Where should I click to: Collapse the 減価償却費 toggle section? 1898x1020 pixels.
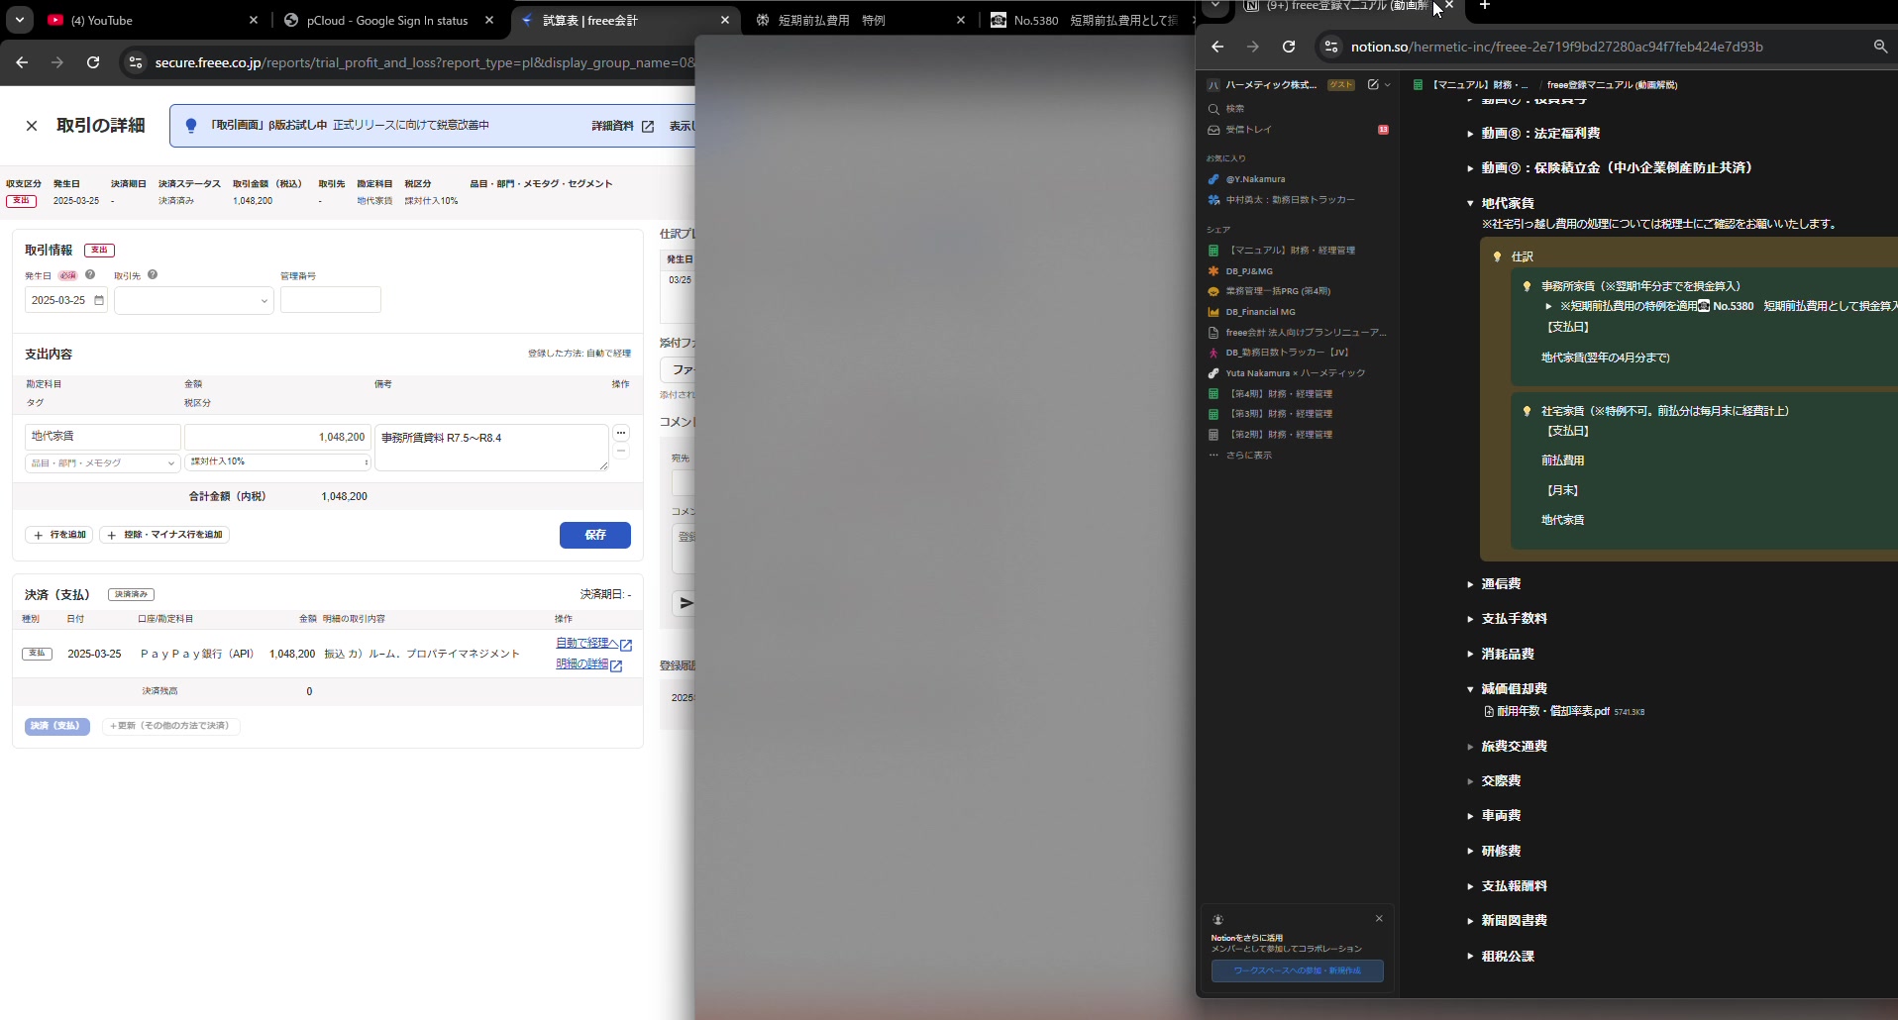[x=1470, y=689]
